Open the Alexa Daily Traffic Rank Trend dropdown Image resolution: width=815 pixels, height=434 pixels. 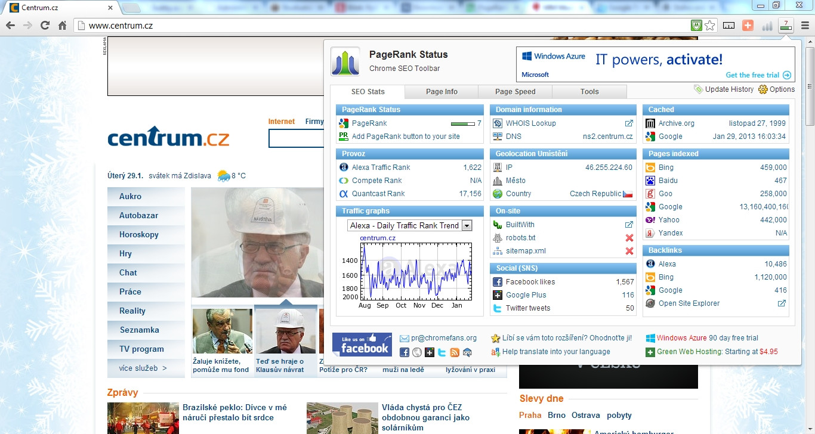click(410, 225)
